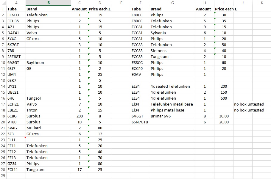
Task: Select first no box untested note
Action: click(x=249, y=104)
